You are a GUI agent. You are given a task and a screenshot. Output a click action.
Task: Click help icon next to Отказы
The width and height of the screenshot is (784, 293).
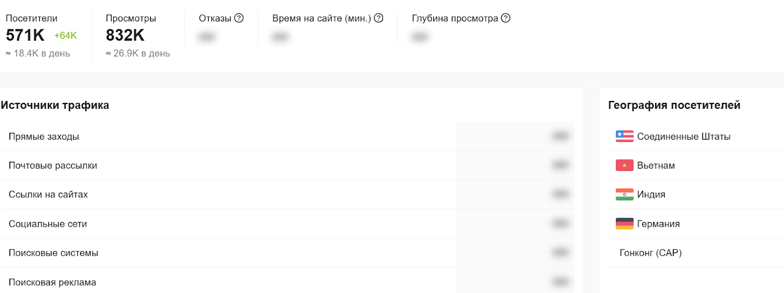(x=239, y=18)
